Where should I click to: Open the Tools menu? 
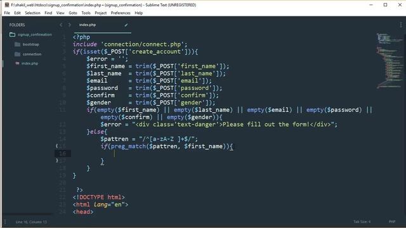point(86,13)
